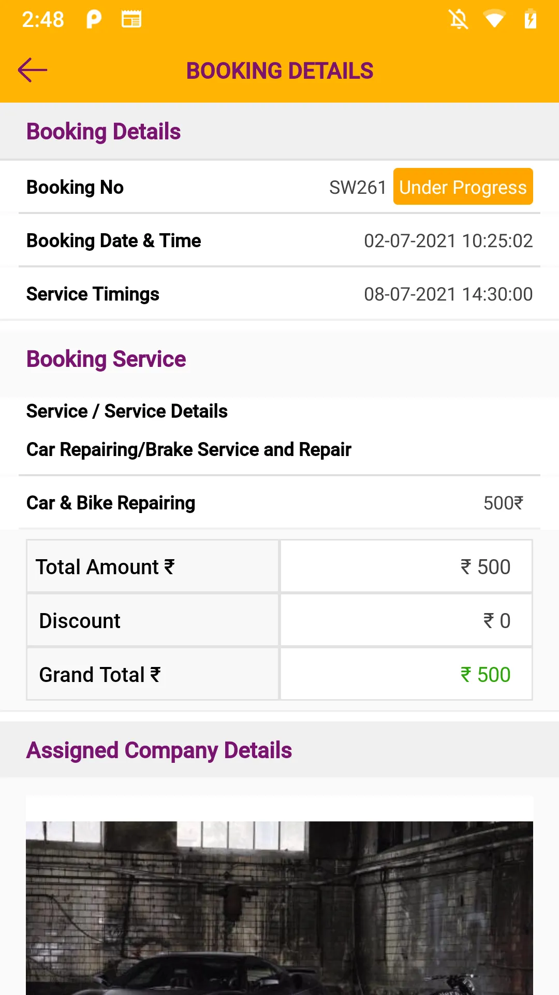Screen dimensions: 559x995
Task: Tap the calendar notification icon
Action: coord(131,20)
